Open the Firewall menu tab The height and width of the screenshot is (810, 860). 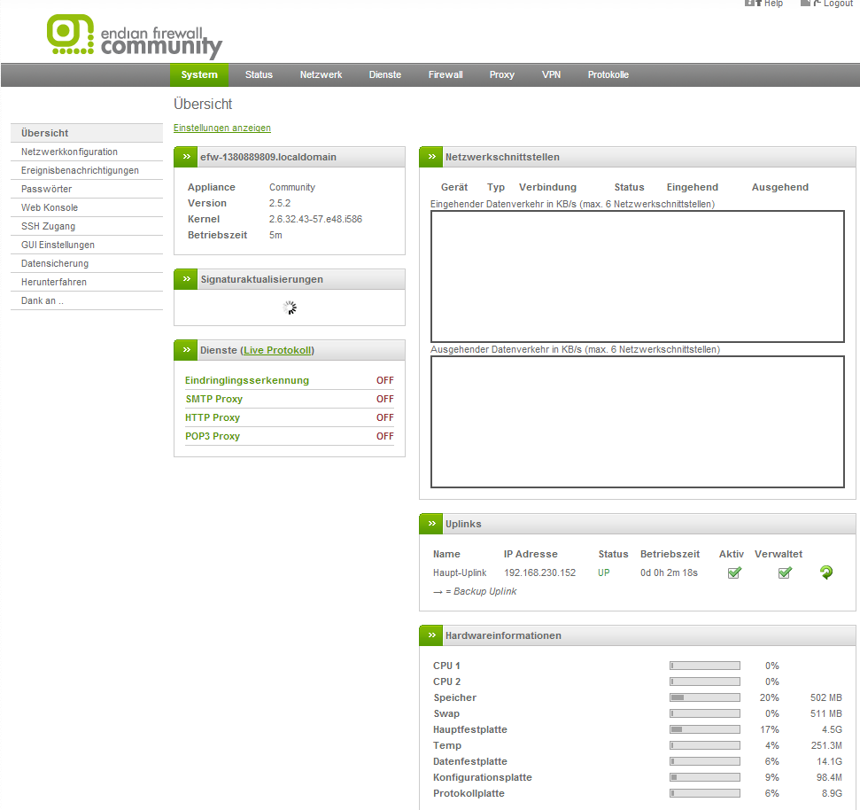(445, 74)
